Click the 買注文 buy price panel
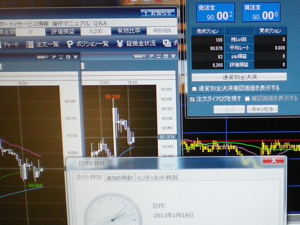Image resolution: width=300 pixels, height=225 pixels. (x=261, y=12)
